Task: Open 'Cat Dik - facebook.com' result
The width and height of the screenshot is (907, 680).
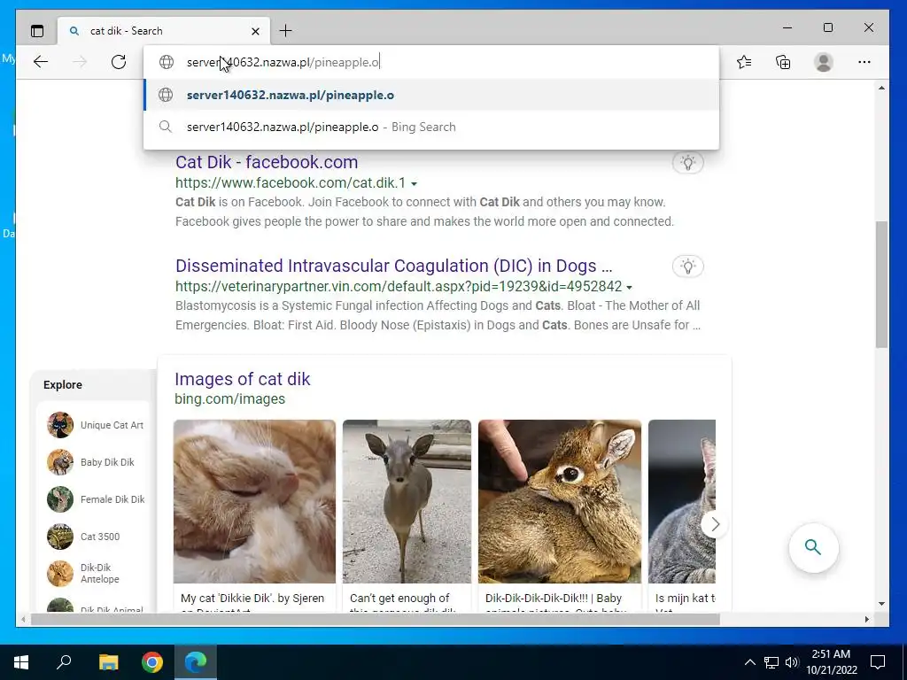Action: pos(267,162)
